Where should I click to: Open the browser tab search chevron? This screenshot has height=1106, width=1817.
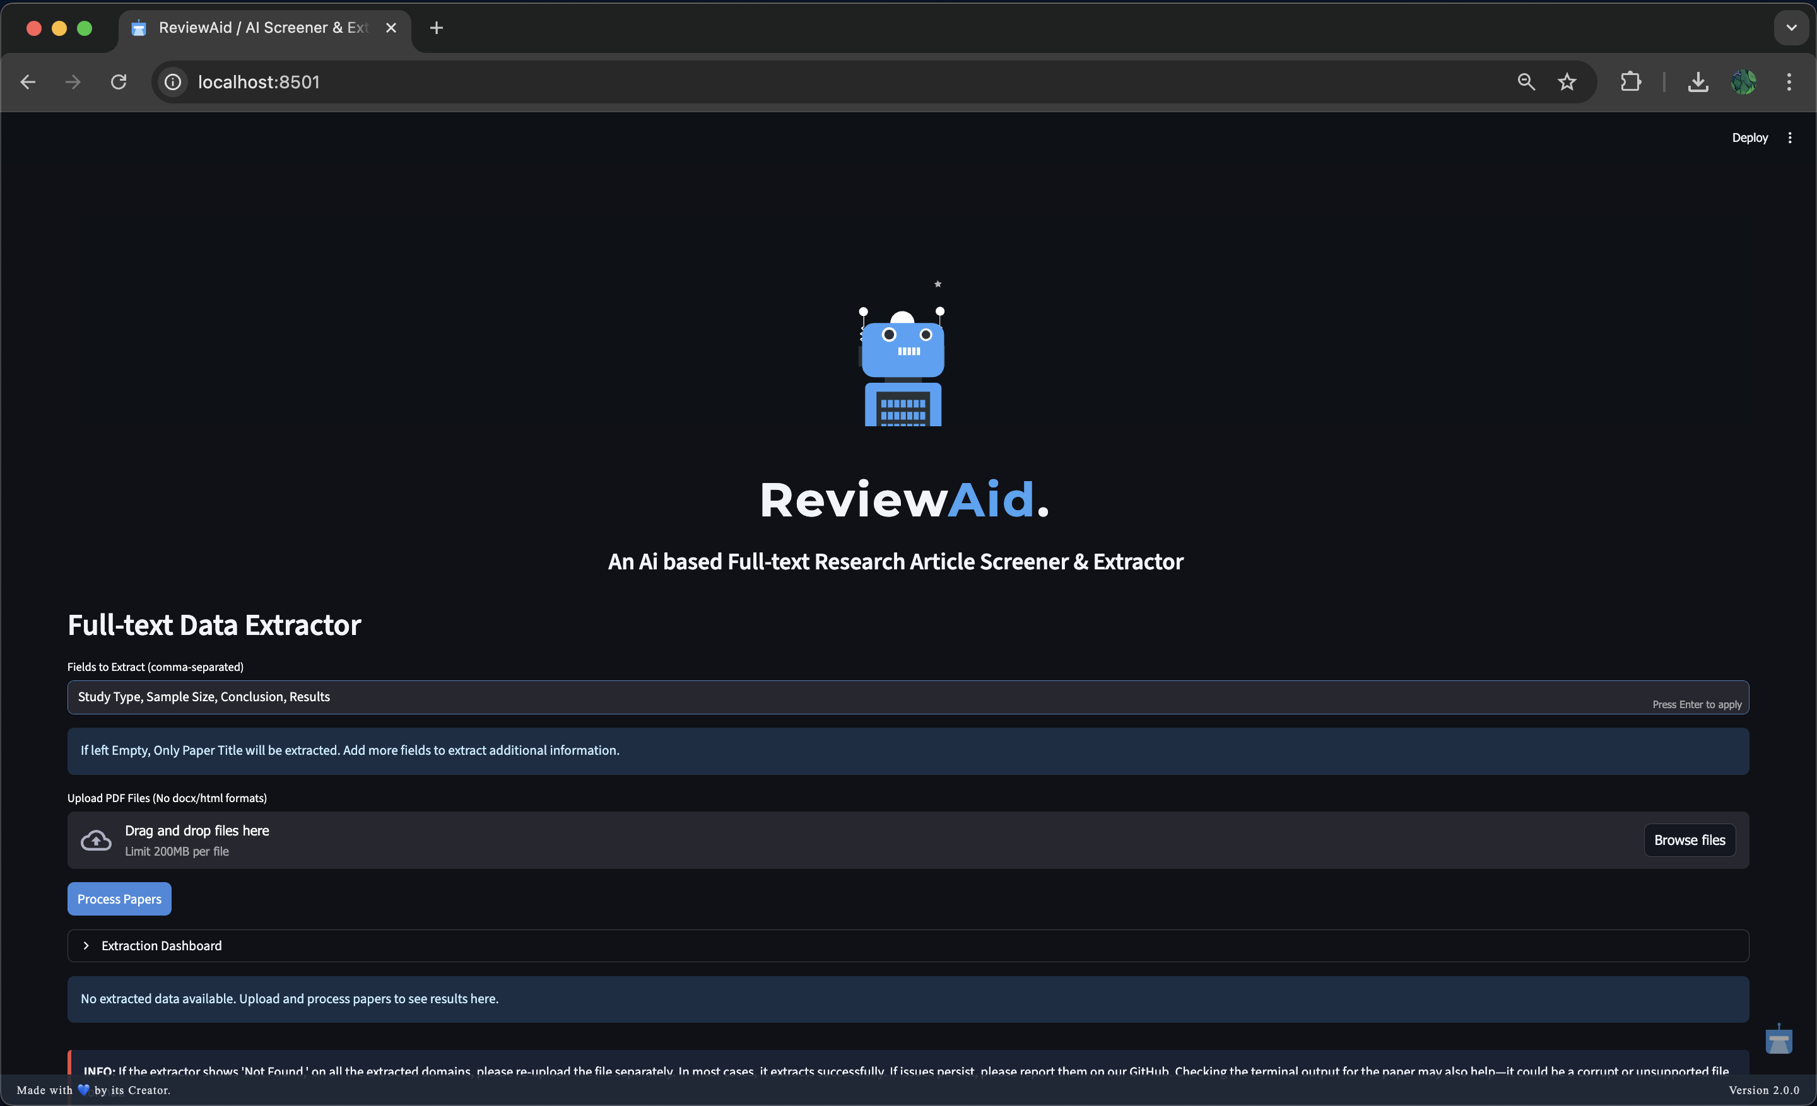pos(1791,28)
